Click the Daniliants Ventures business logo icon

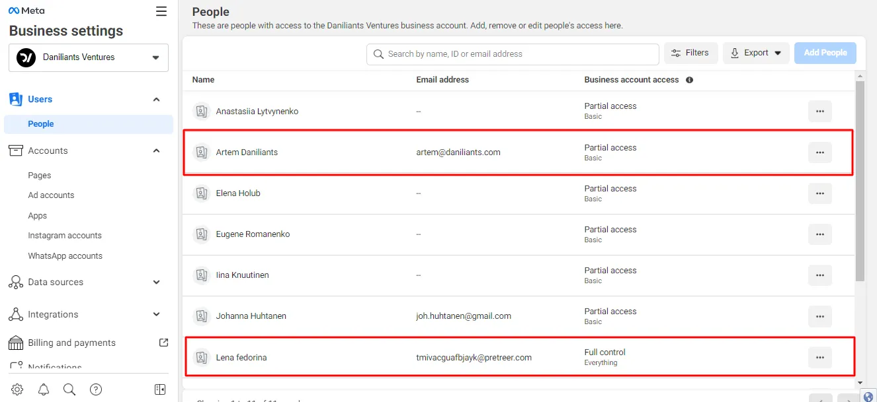click(26, 57)
